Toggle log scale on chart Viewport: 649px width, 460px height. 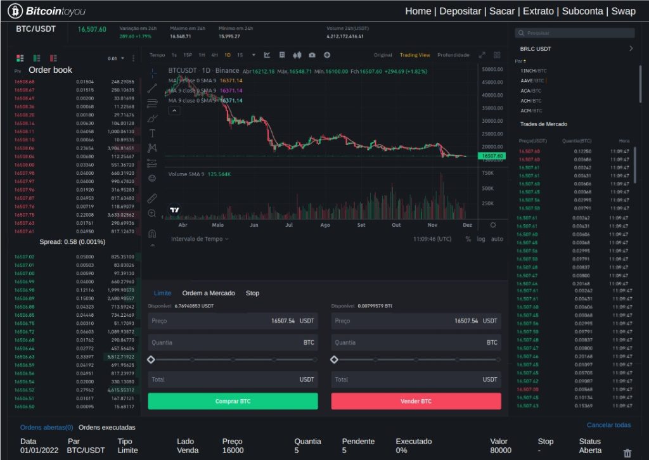[480, 239]
